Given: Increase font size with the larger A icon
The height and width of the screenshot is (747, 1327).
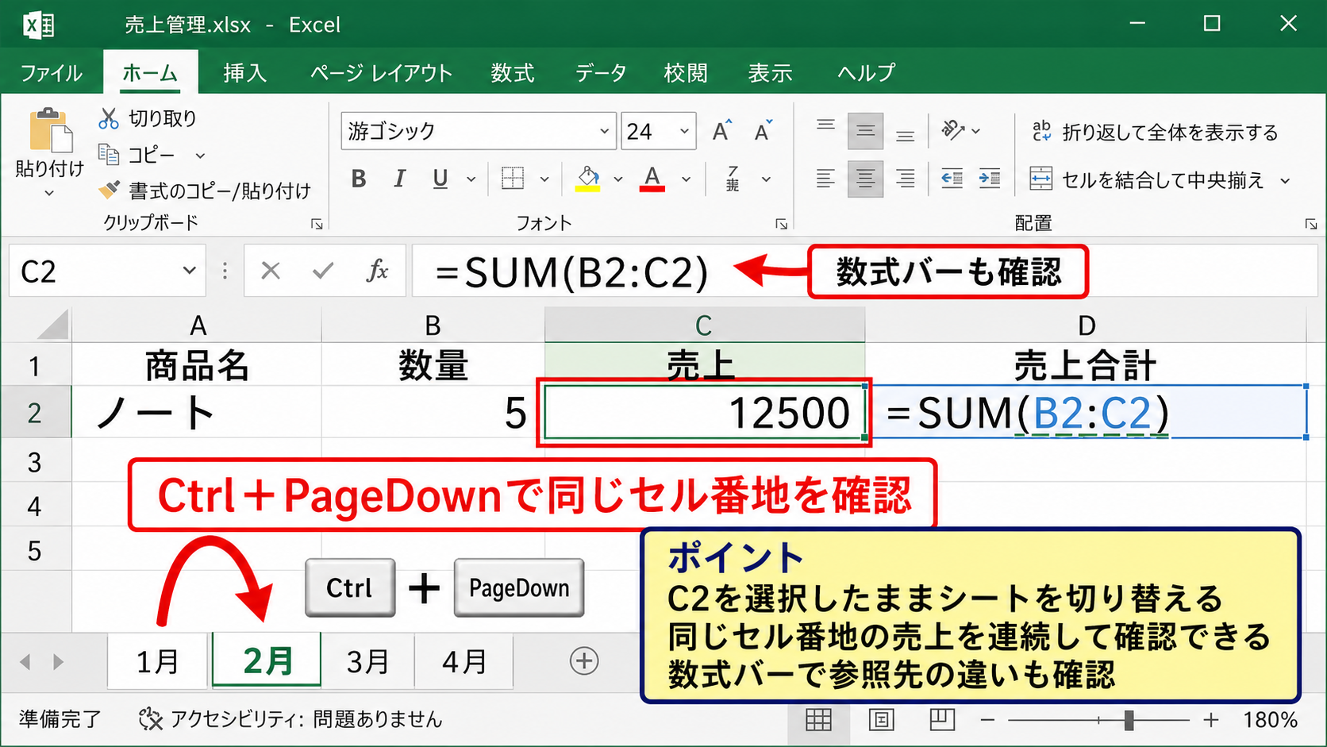Looking at the screenshot, I should 721,131.
